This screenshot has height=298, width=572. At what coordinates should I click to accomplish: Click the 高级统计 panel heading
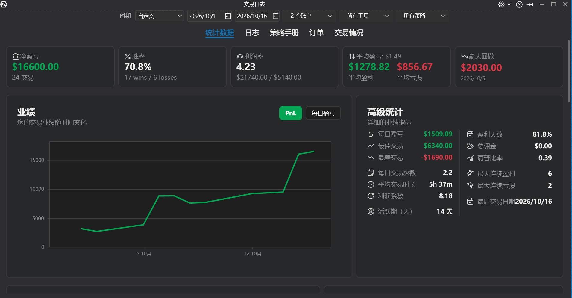tap(385, 112)
